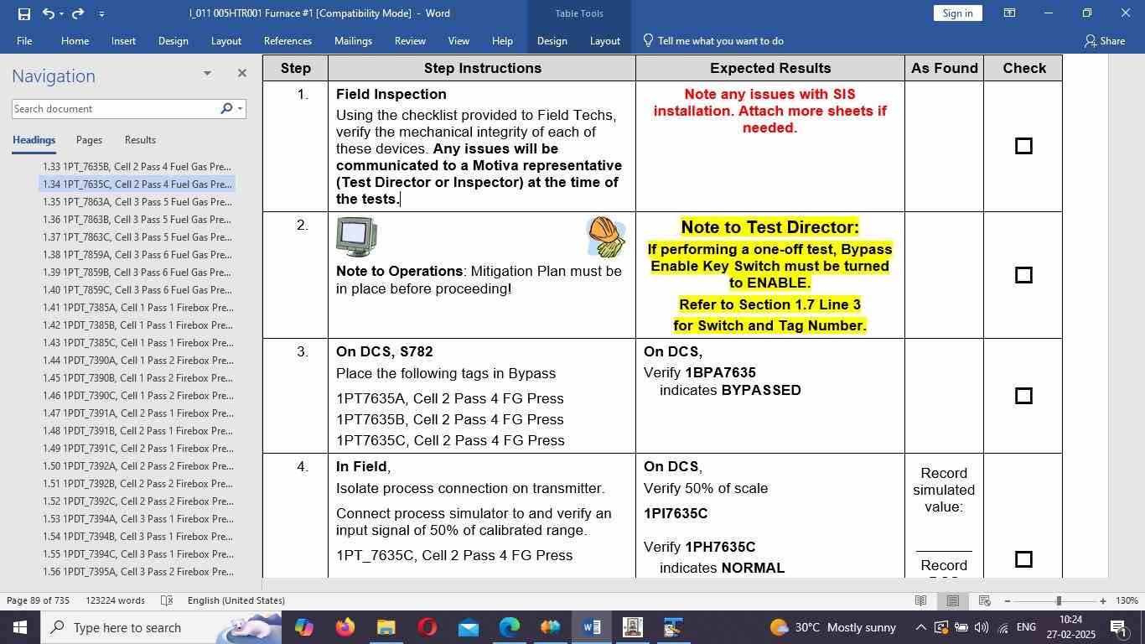Open the Customize Quick Access Toolbar dropdown
This screenshot has width=1145, height=644.
[101, 13]
